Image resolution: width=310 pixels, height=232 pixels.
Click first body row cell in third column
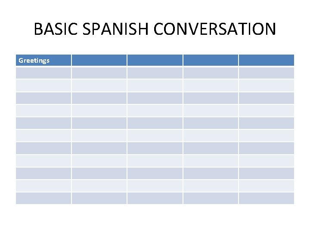[x=155, y=73]
